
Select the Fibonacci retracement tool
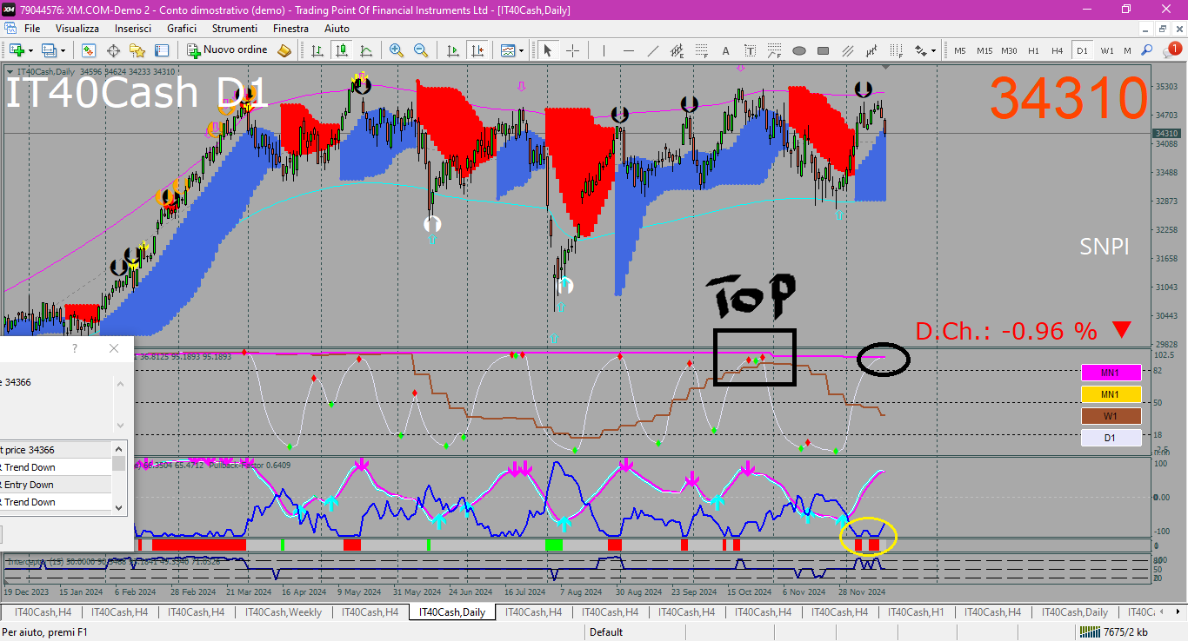coord(702,50)
